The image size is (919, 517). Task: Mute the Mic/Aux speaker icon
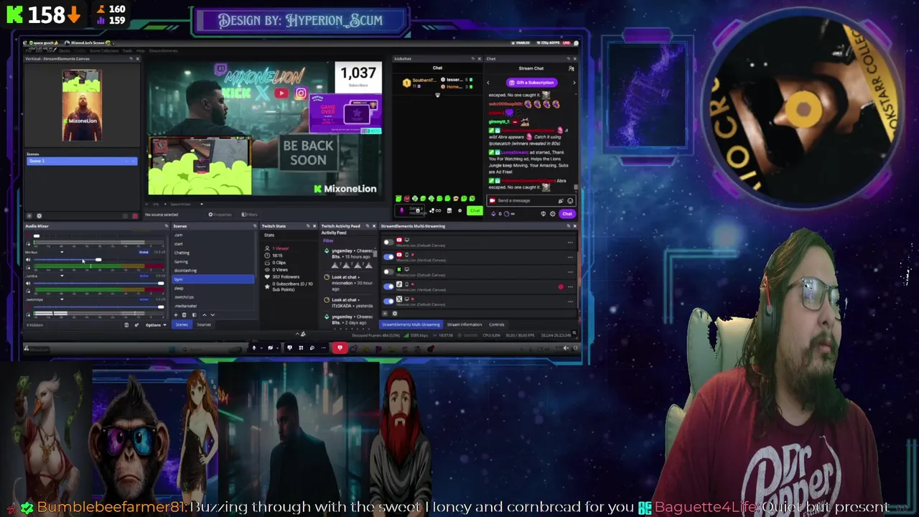click(28, 260)
